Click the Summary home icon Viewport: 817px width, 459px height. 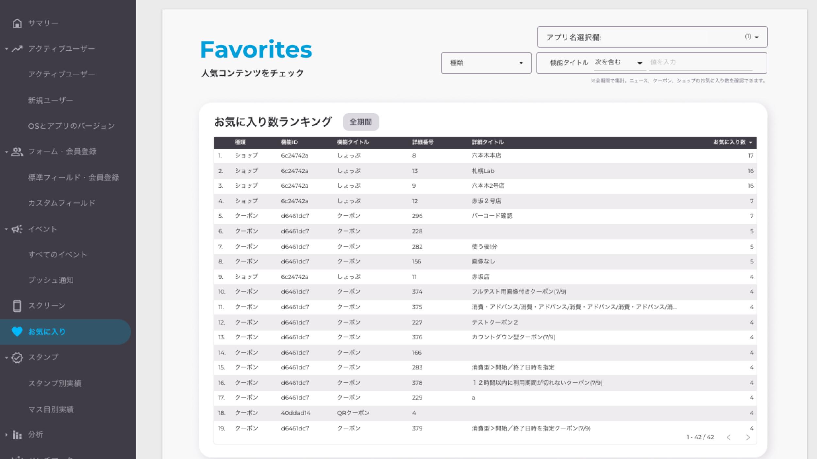tap(17, 23)
